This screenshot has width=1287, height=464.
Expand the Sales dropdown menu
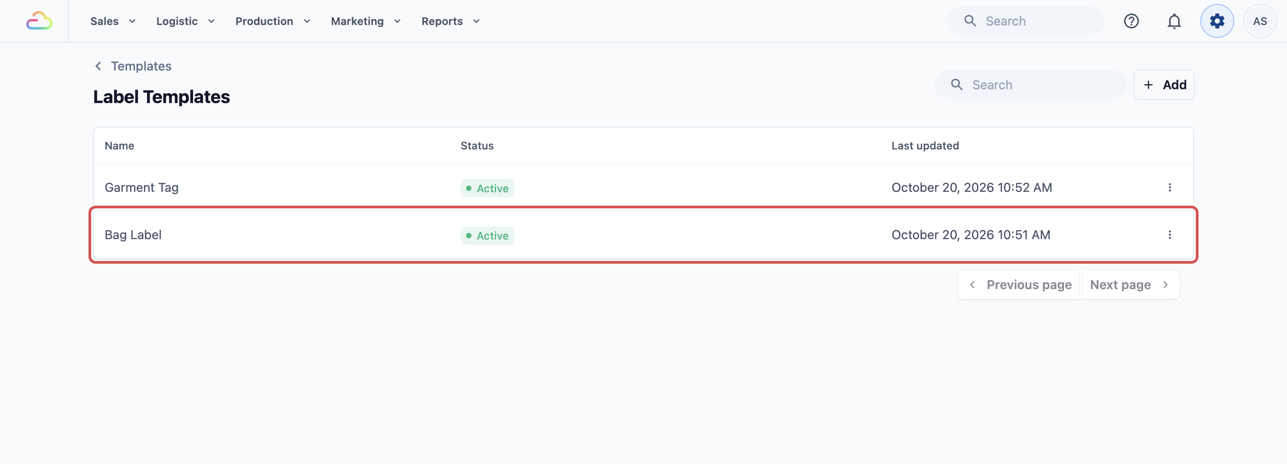point(113,21)
